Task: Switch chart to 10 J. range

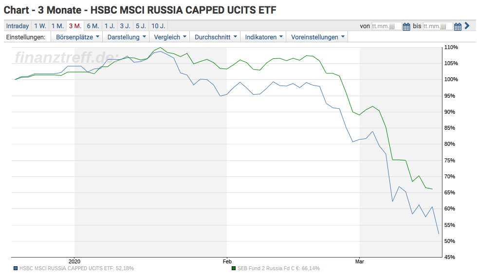Action: (158, 26)
